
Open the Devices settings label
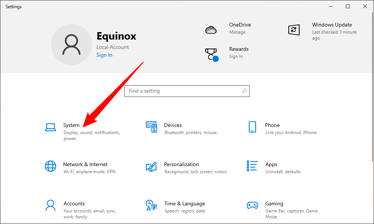[173, 125]
